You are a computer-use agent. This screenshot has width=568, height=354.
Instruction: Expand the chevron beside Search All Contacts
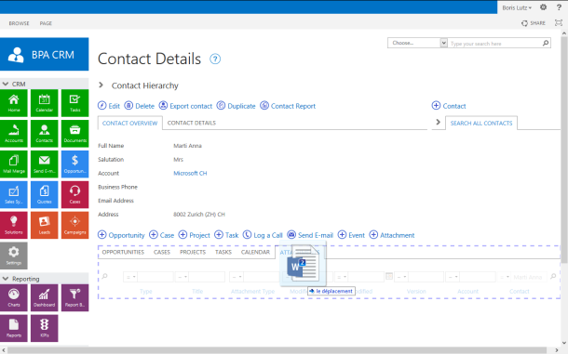click(438, 123)
